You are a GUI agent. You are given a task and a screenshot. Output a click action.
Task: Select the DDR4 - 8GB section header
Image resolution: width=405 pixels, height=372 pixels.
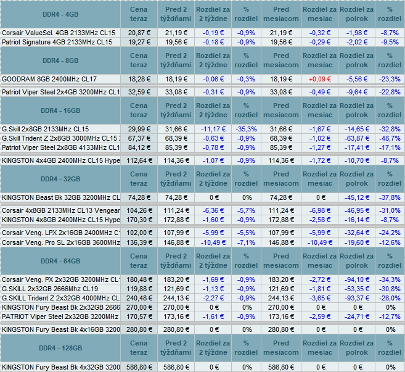point(60,60)
